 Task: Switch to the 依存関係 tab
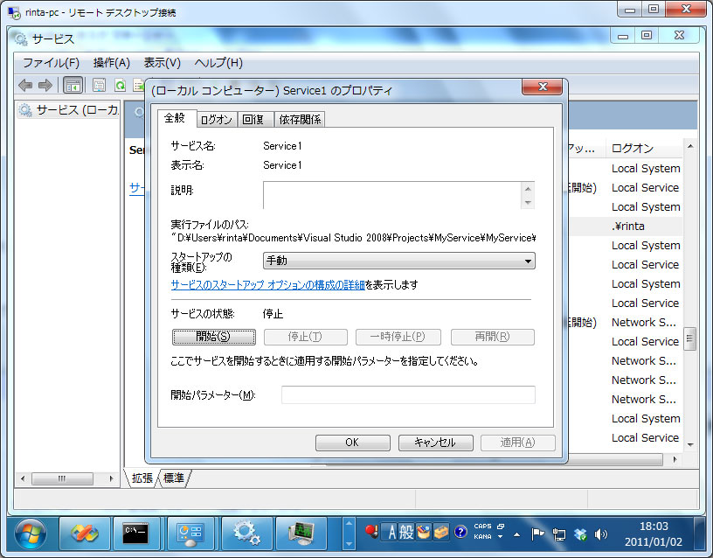click(x=299, y=119)
